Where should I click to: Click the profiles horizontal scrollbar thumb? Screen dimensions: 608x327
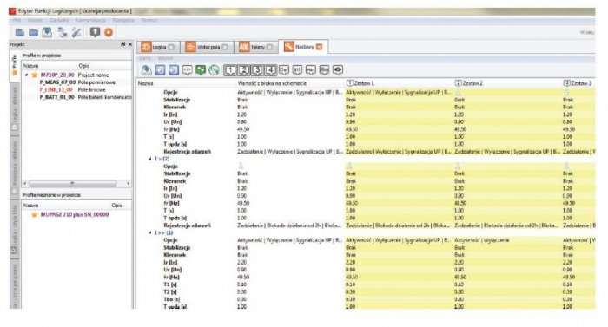click(72, 183)
